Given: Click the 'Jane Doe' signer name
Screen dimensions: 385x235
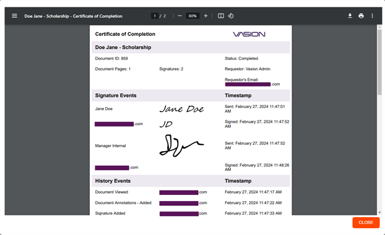Looking at the screenshot, I should pyautogui.click(x=104, y=109).
